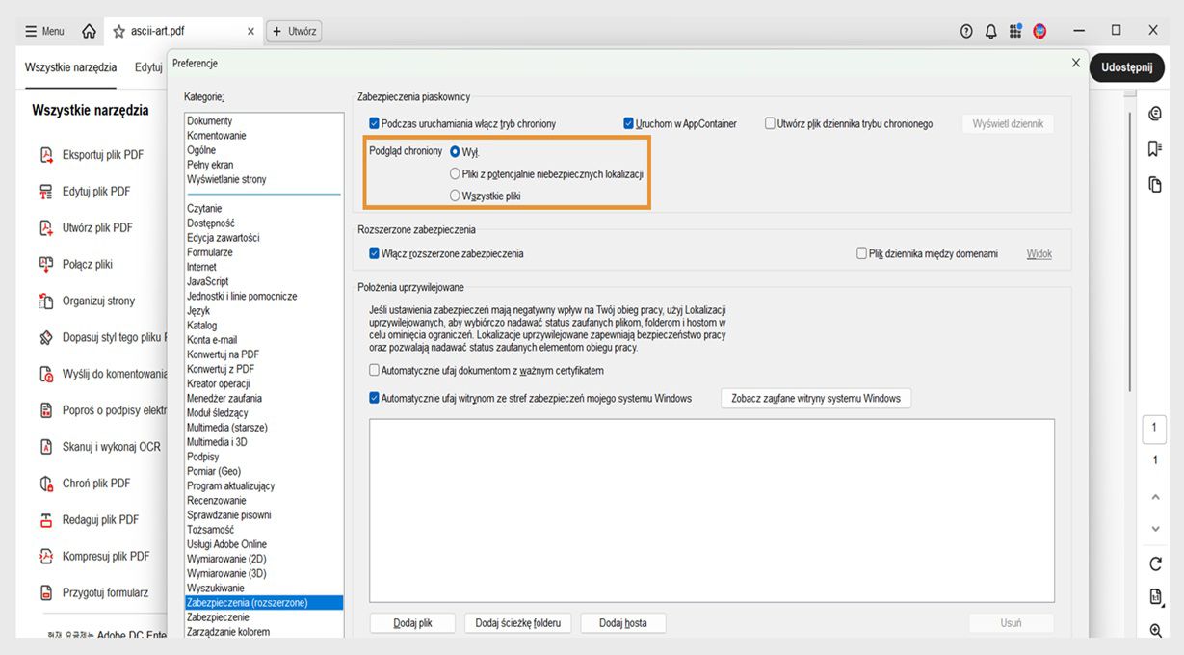Open the page thumbnails copy icon in right rail

point(1155,184)
